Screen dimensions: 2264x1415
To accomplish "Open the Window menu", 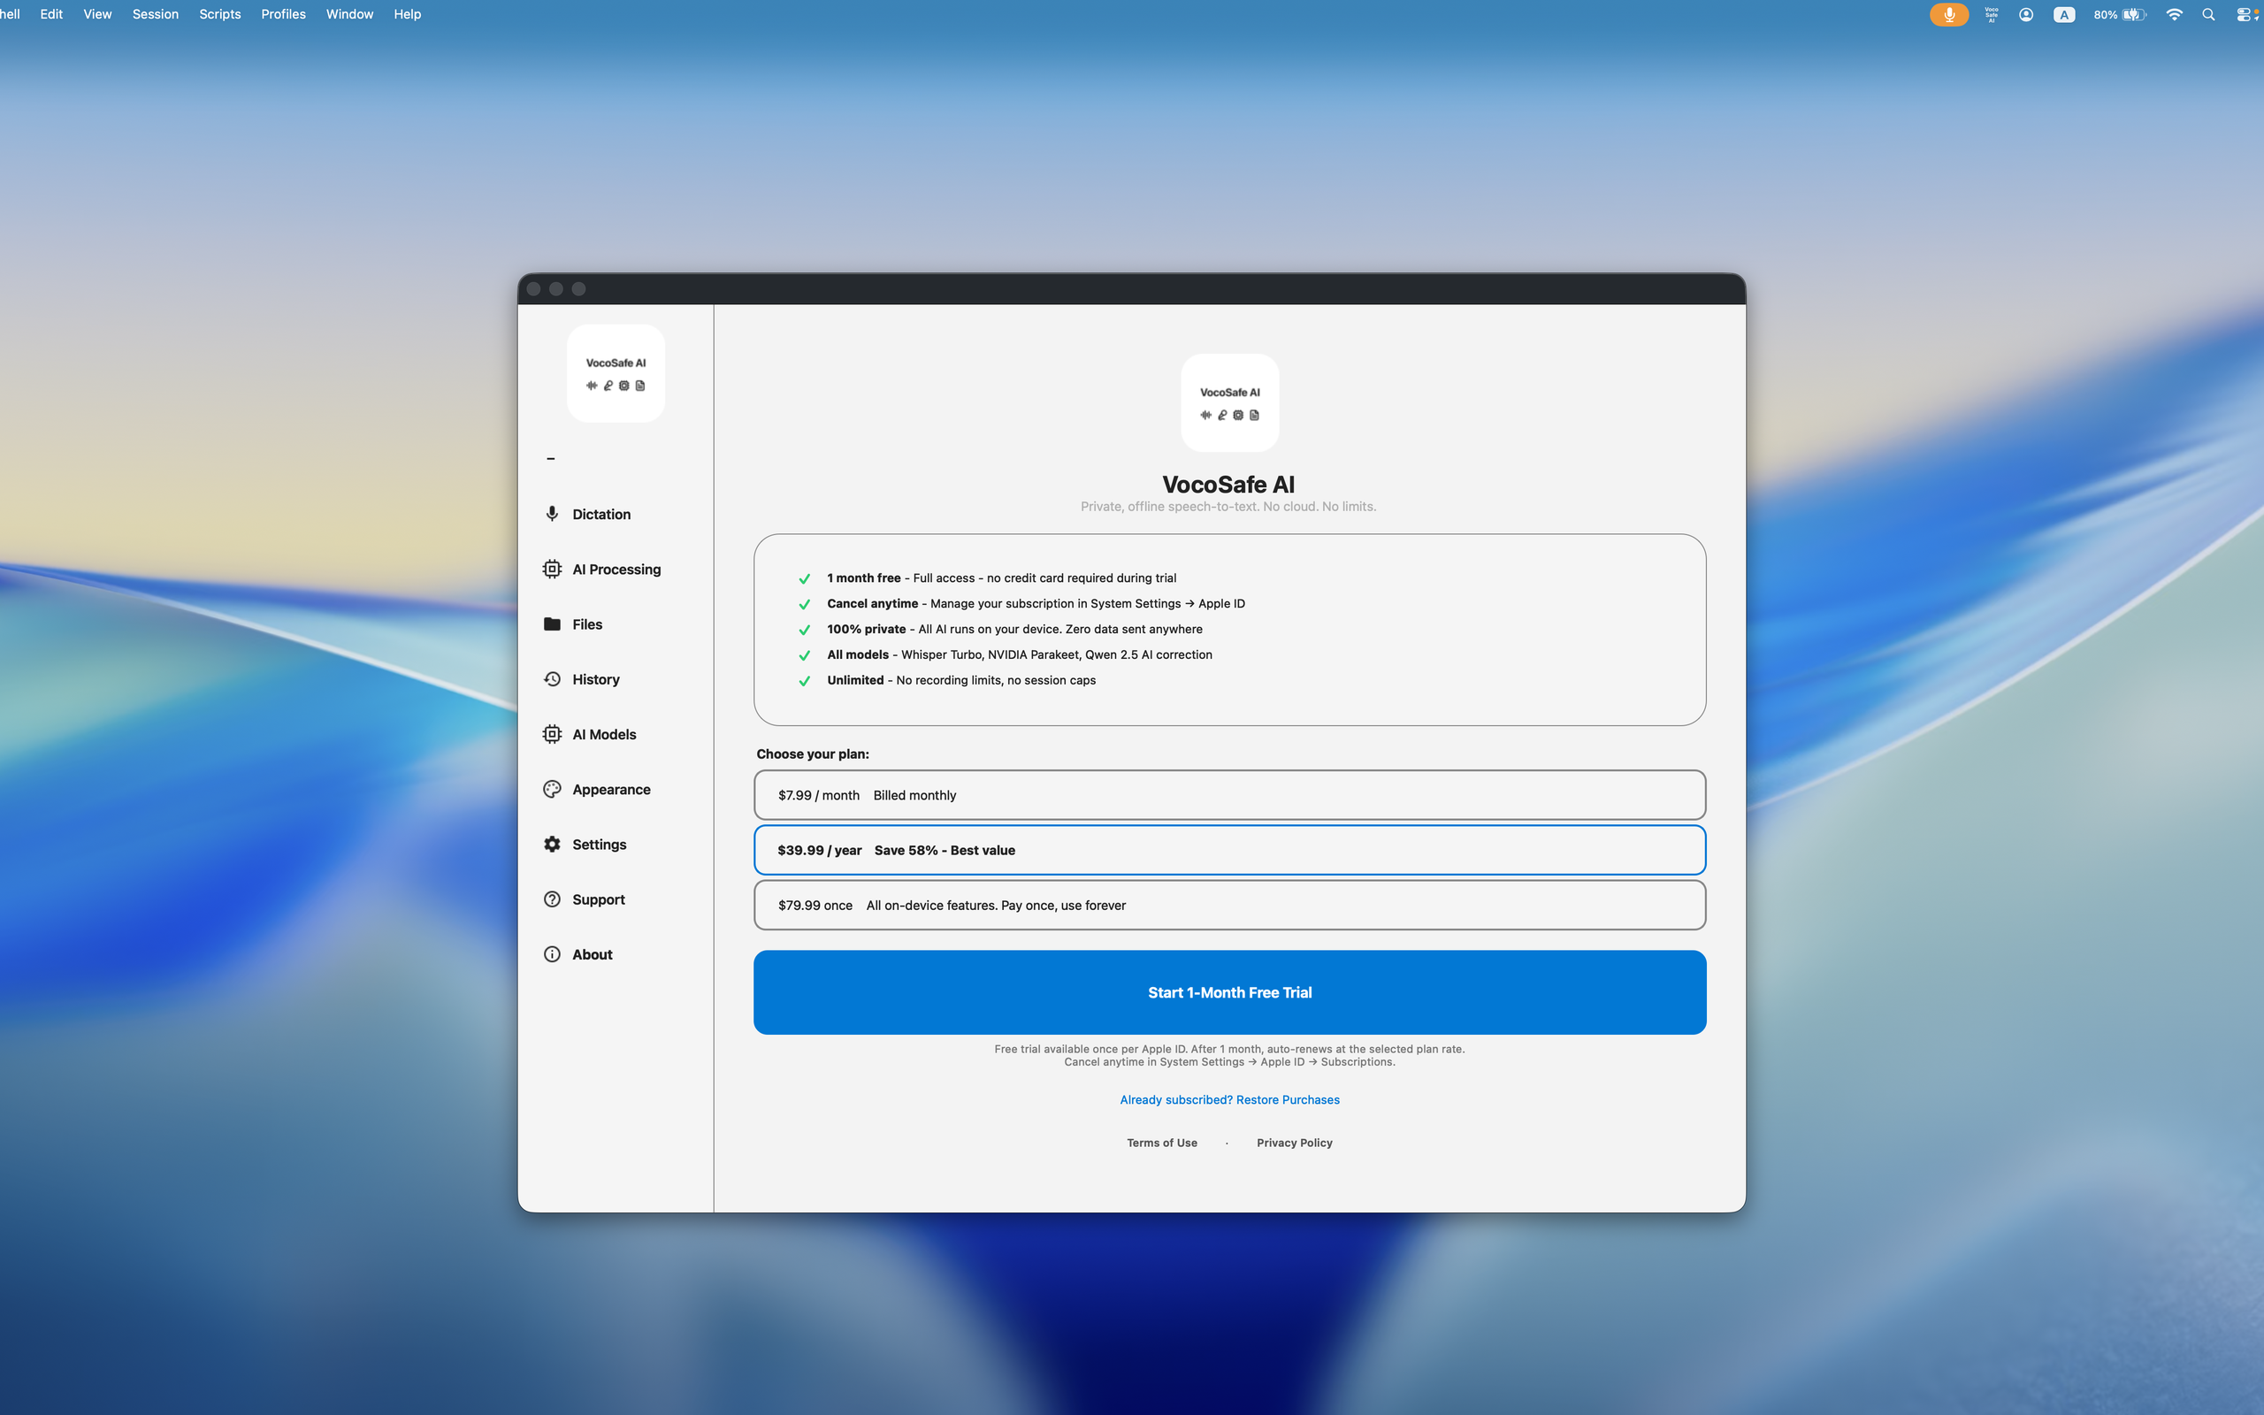I will (x=350, y=14).
